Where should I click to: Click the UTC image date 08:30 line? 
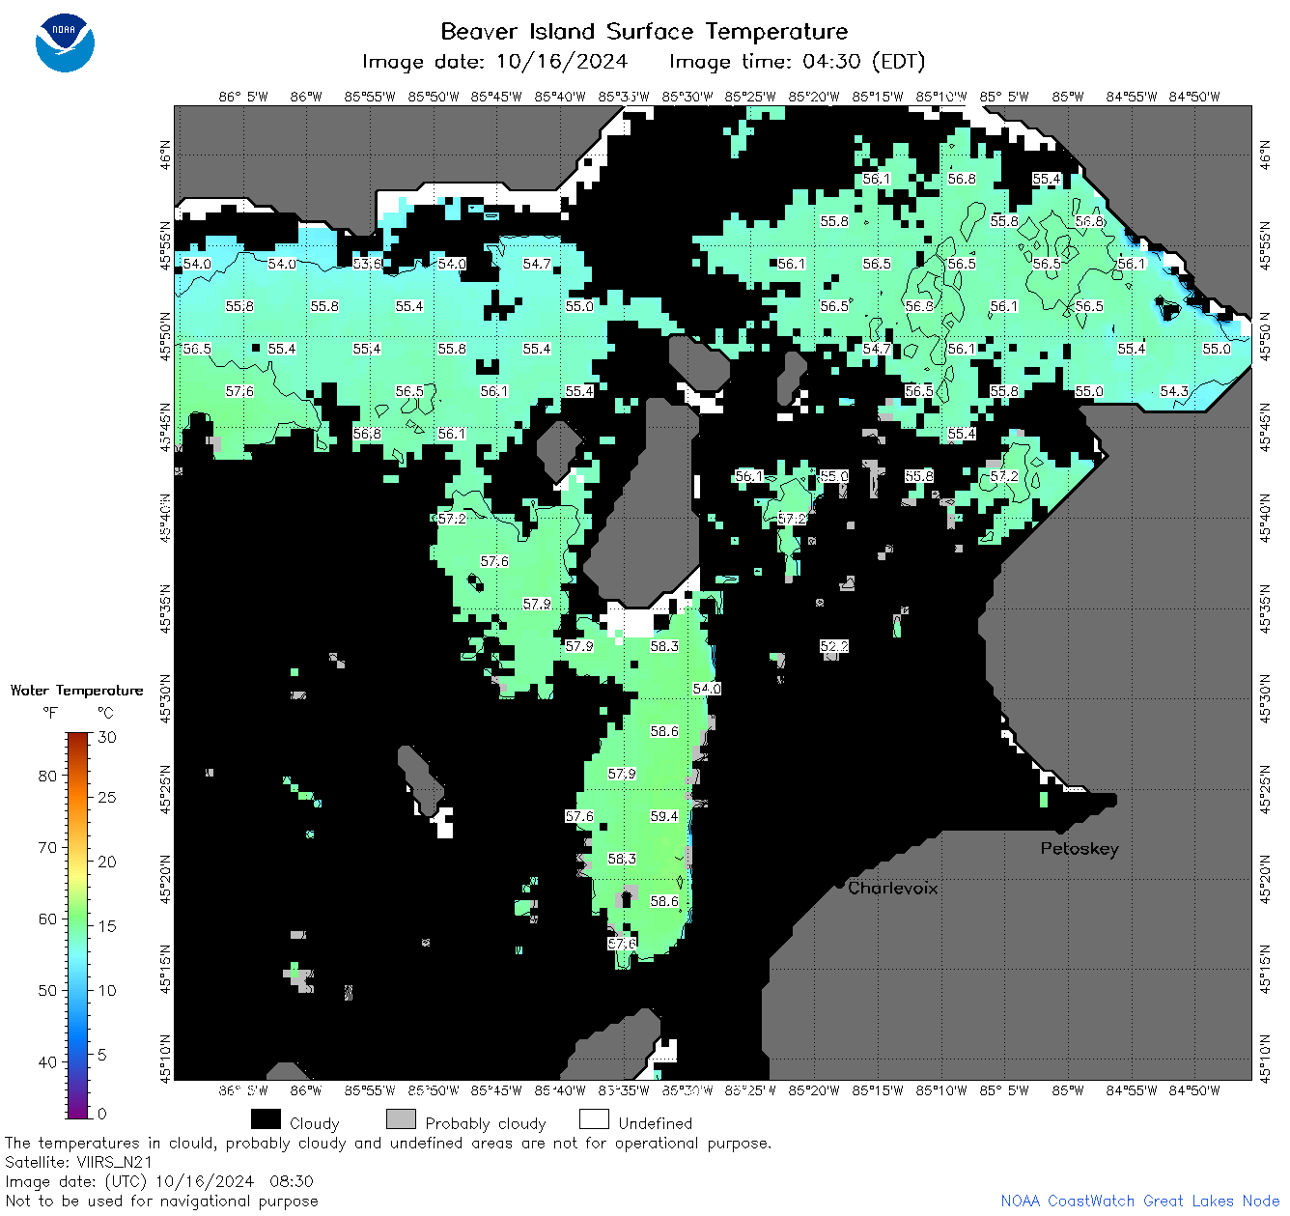pyautogui.click(x=159, y=1181)
